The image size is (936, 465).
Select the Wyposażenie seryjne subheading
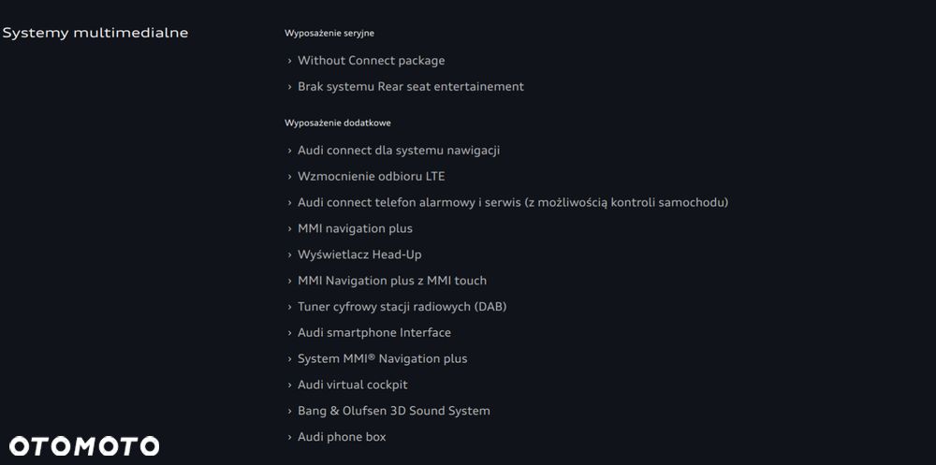click(322, 34)
